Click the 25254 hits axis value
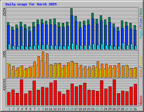Screen dimensions: 144x112 click(4, 12)
